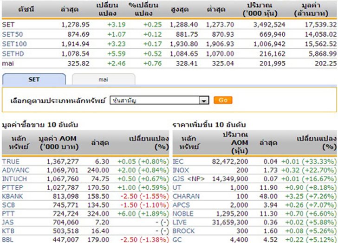The image size is (338, 243).
Task: Click the mai index row name
Action: click(8, 63)
